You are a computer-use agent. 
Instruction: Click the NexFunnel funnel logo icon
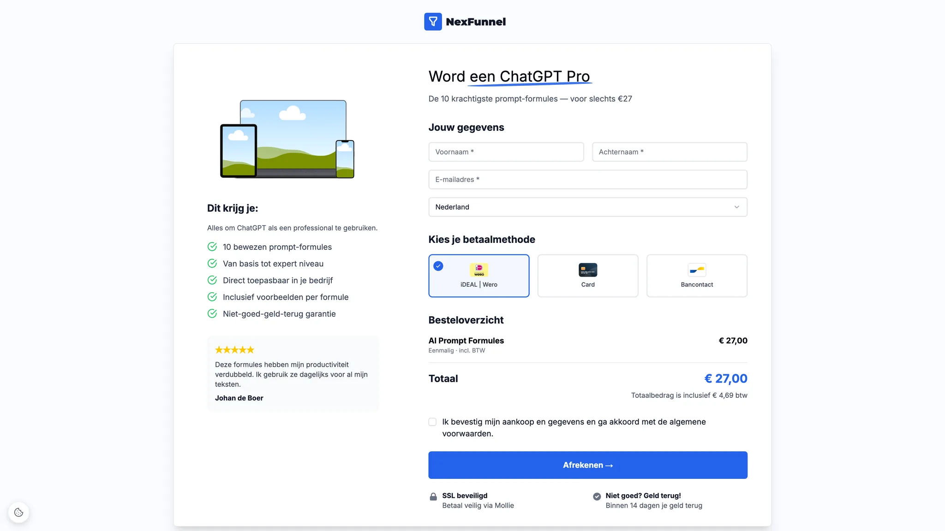tap(433, 22)
